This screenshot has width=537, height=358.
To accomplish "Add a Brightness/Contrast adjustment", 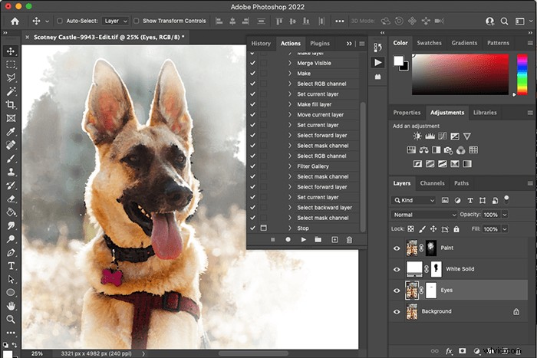I will click(417, 136).
